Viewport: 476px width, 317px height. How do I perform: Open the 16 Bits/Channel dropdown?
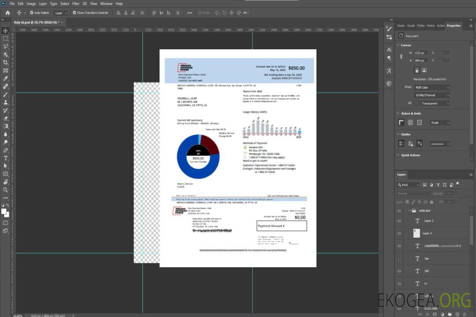coord(432,95)
